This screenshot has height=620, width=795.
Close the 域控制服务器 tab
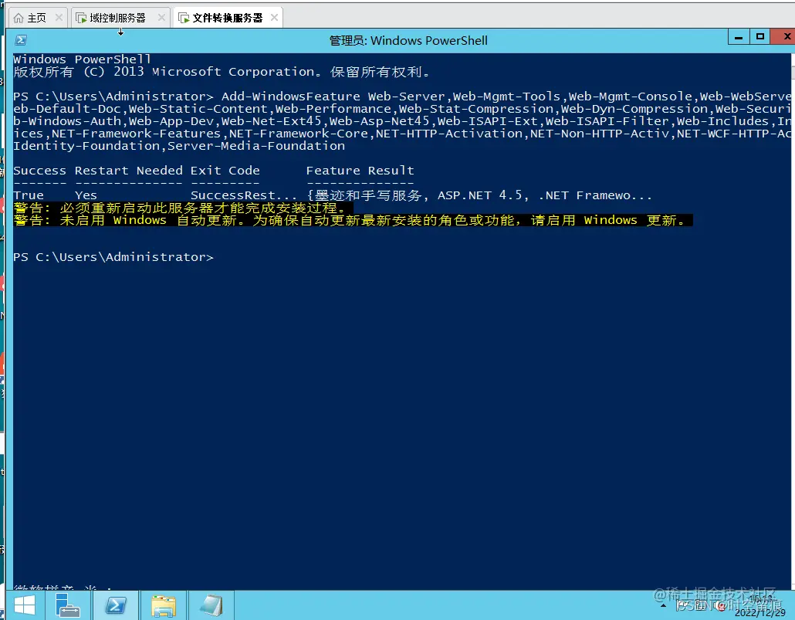pyautogui.click(x=161, y=18)
